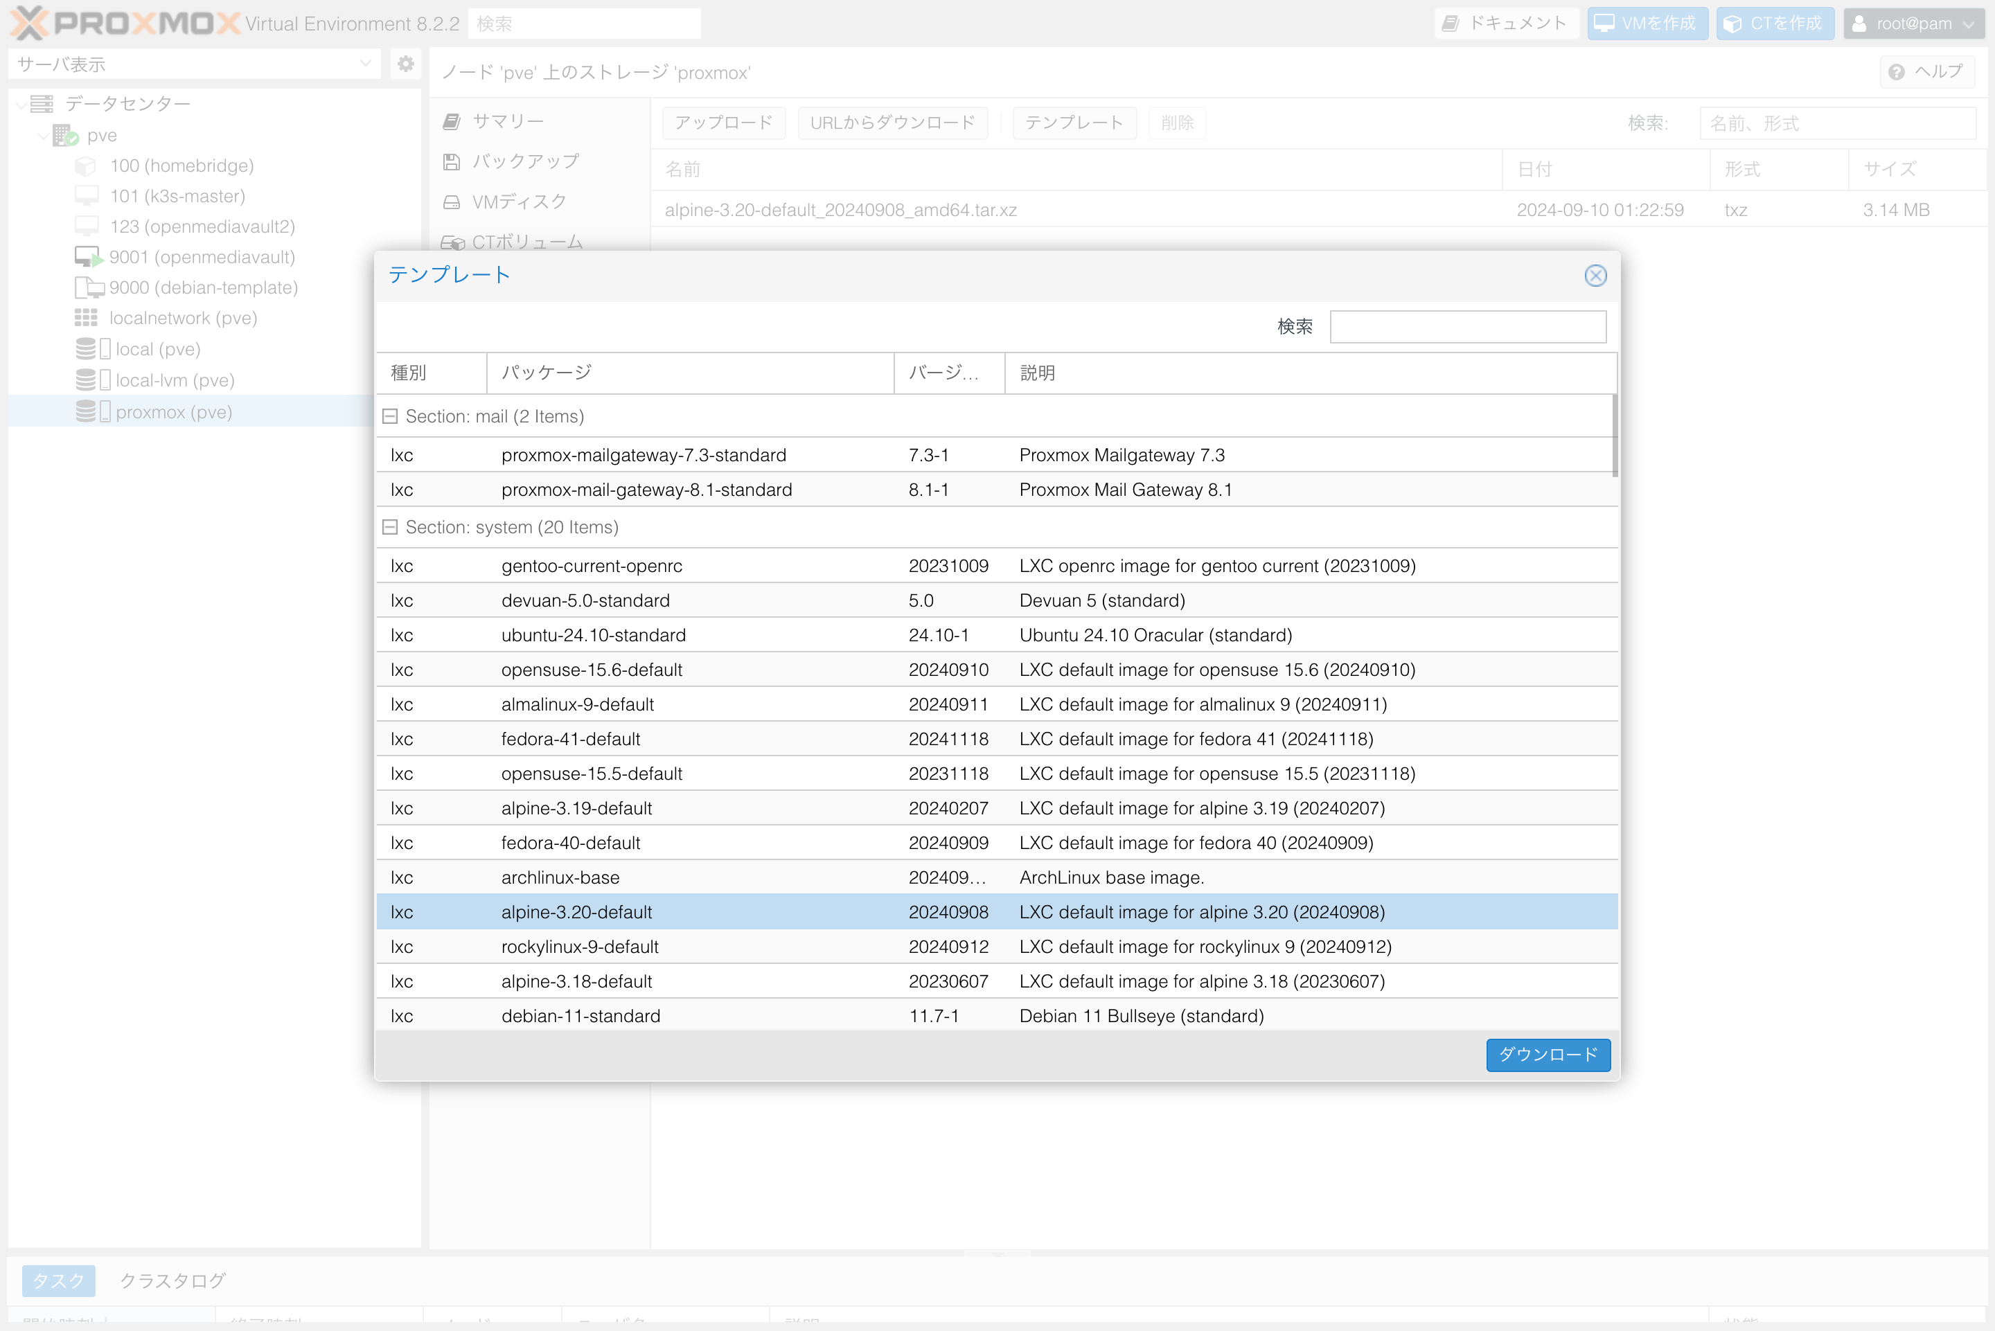Open the server view settings gear
Image resolution: width=1995 pixels, height=1331 pixels.
click(406, 64)
